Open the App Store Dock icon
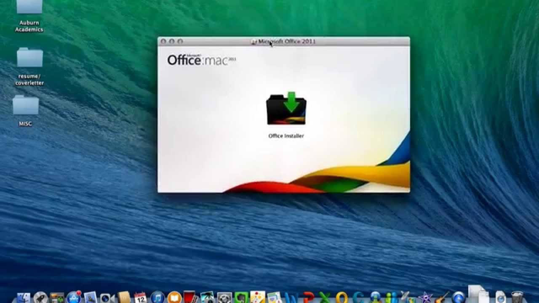 coord(74,297)
